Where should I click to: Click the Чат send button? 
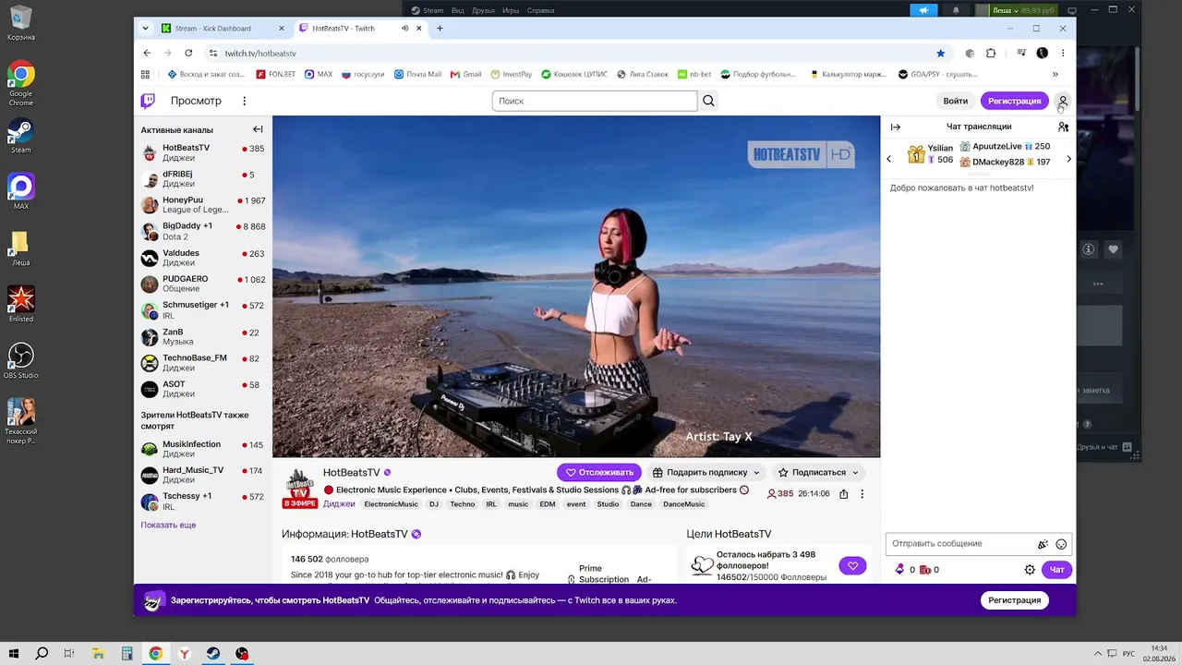click(1056, 570)
